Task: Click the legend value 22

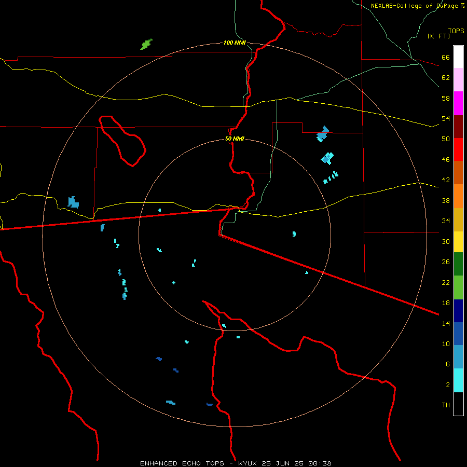Action: [x=446, y=282]
